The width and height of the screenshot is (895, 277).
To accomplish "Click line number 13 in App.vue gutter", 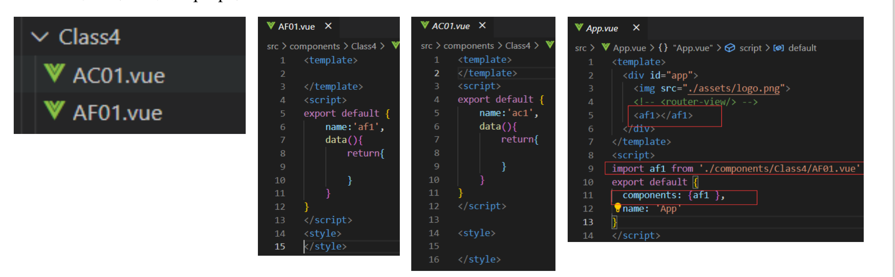I will coord(588,222).
